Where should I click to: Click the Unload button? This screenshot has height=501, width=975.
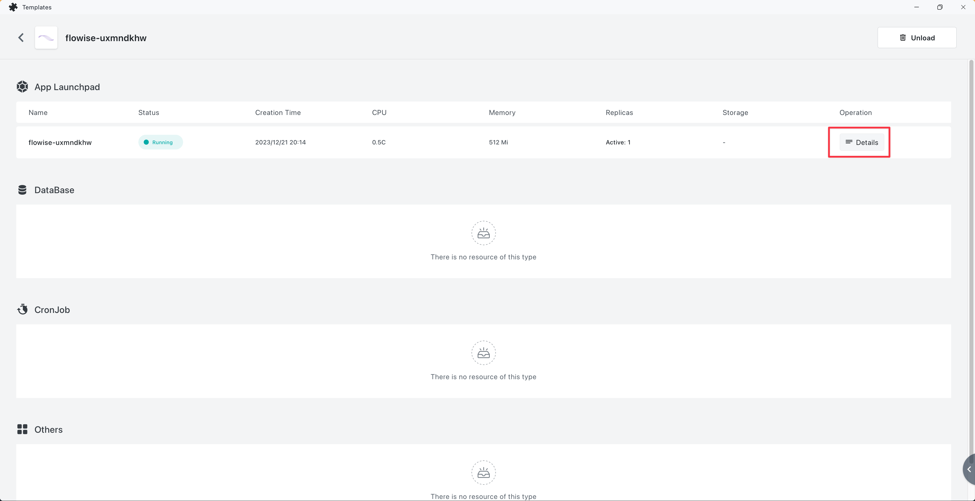pos(916,38)
